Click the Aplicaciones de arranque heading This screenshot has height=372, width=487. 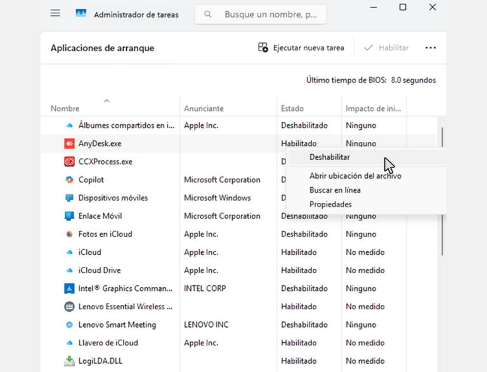click(103, 48)
